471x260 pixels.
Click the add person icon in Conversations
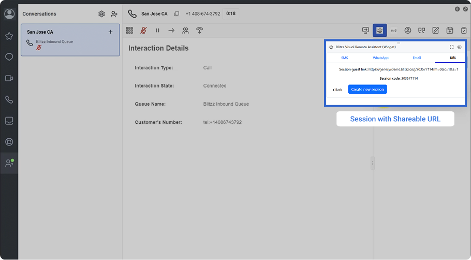114,14
